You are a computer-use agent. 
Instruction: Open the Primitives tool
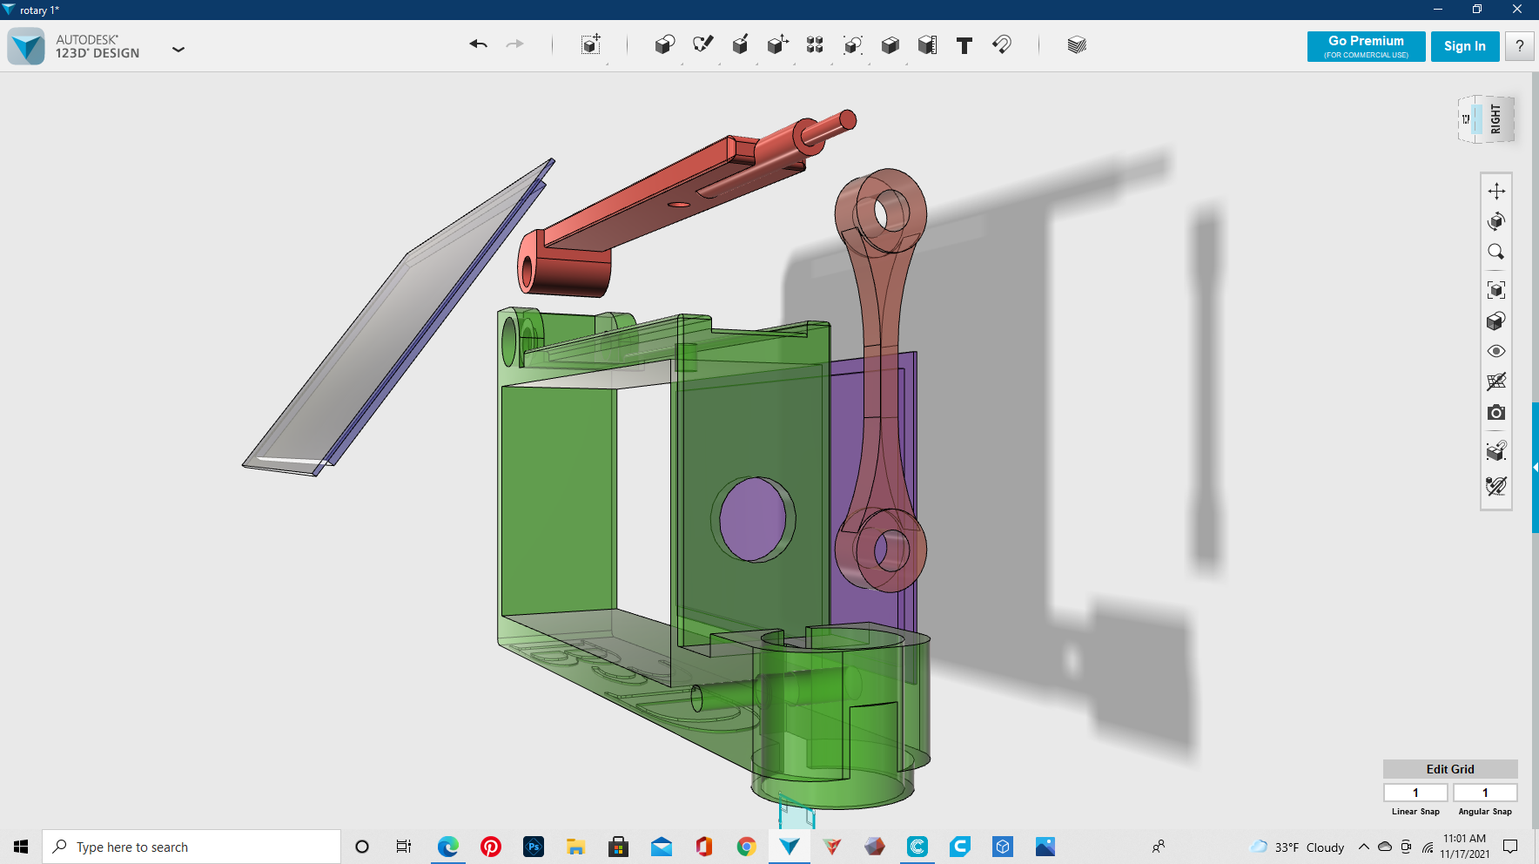664,45
